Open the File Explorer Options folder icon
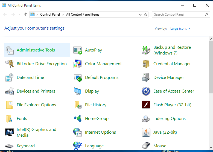 tap(10, 105)
